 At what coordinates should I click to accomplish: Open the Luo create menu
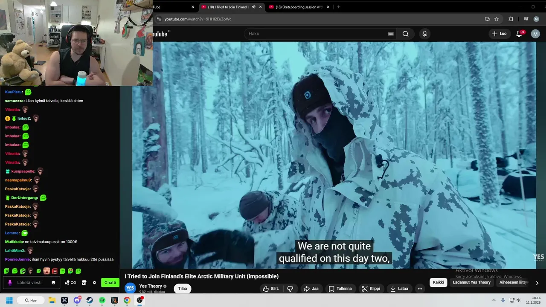499,34
